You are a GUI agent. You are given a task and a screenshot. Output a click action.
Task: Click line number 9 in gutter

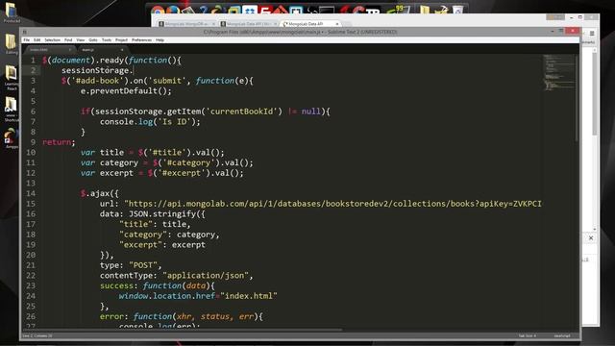tap(33, 142)
